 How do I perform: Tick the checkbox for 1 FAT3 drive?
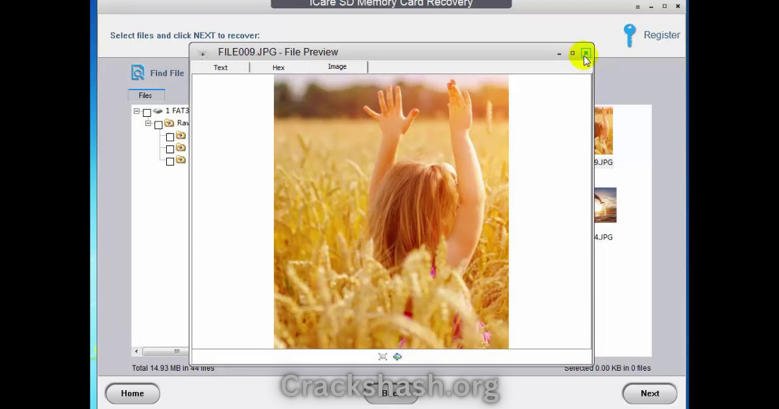click(147, 112)
